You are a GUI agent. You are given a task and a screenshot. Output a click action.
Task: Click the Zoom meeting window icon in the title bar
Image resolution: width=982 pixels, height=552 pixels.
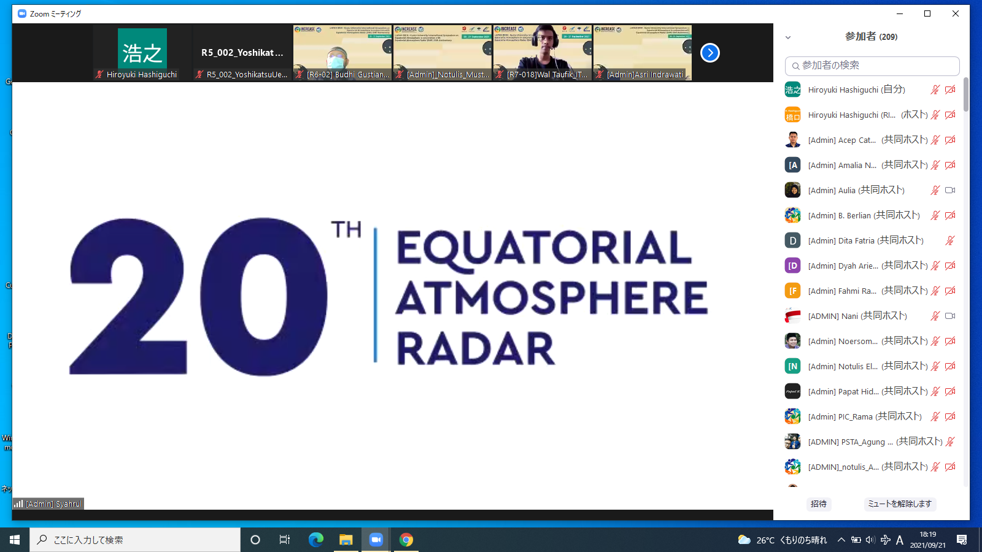tap(22, 13)
